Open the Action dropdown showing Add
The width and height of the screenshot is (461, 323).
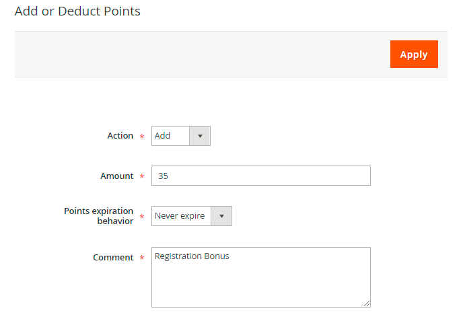[172, 136]
